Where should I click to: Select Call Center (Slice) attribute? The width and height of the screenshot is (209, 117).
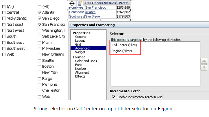click(124, 45)
